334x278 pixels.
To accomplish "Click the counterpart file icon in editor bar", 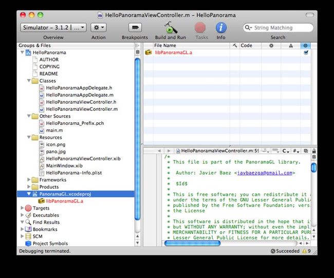I will 306,151.
